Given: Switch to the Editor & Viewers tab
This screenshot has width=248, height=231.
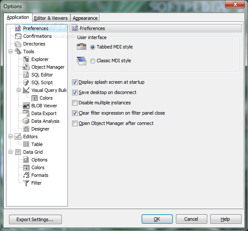Looking at the screenshot, I should [x=51, y=18].
